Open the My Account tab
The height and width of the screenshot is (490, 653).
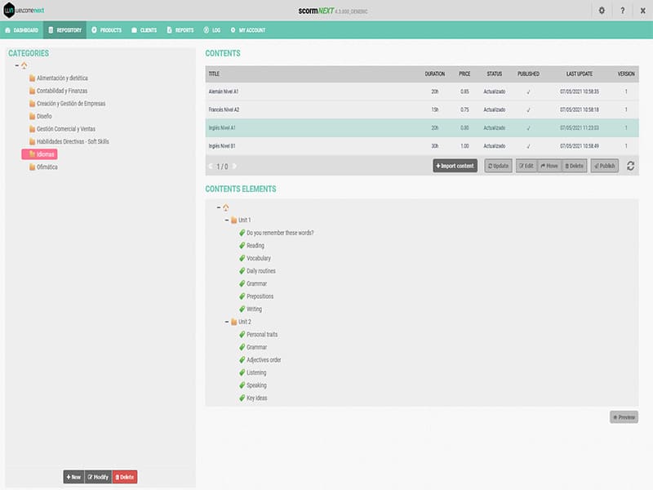248,30
